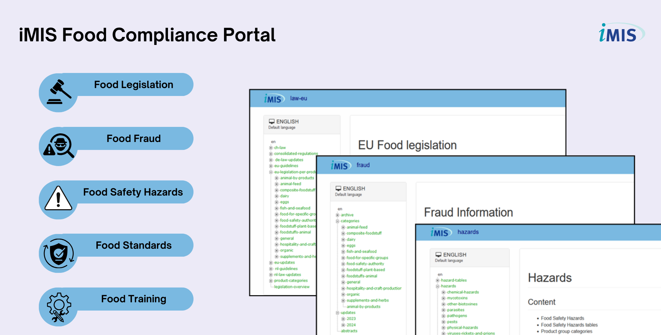Expand archive node in fraud tree
Image resolution: width=661 pixels, height=335 pixels.
(x=338, y=215)
